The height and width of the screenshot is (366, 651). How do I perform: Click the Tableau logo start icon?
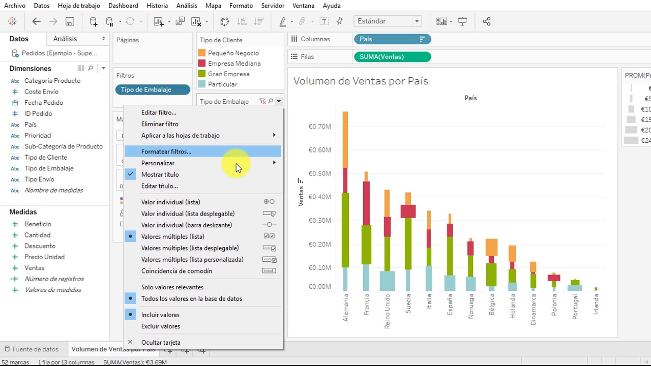[13, 21]
